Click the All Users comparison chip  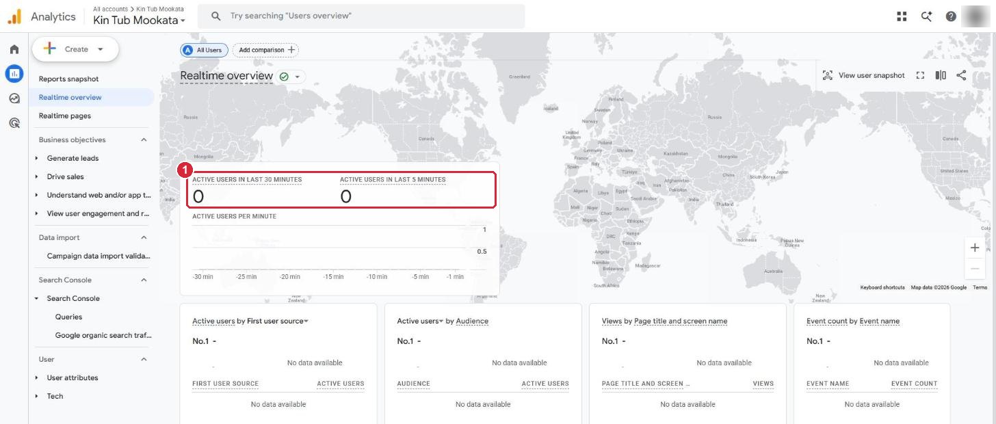pyautogui.click(x=204, y=50)
